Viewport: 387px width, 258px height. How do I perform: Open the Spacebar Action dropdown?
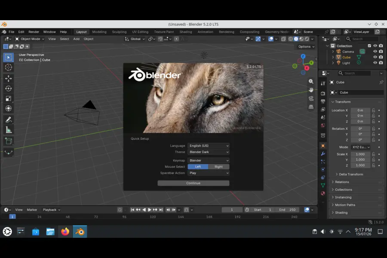pyautogui.click(x=209, y=173)
